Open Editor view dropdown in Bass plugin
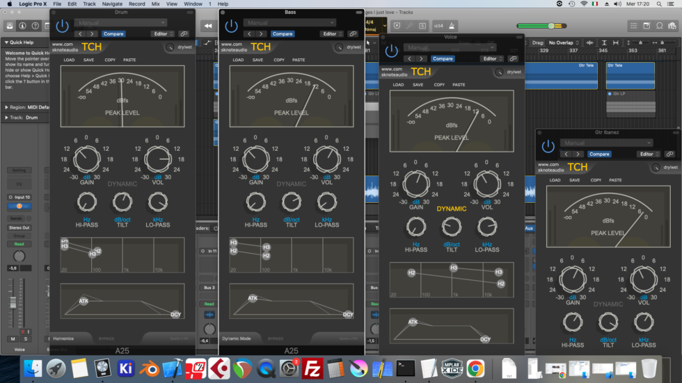This screenshot has height=383, width=682. [332, 34]
